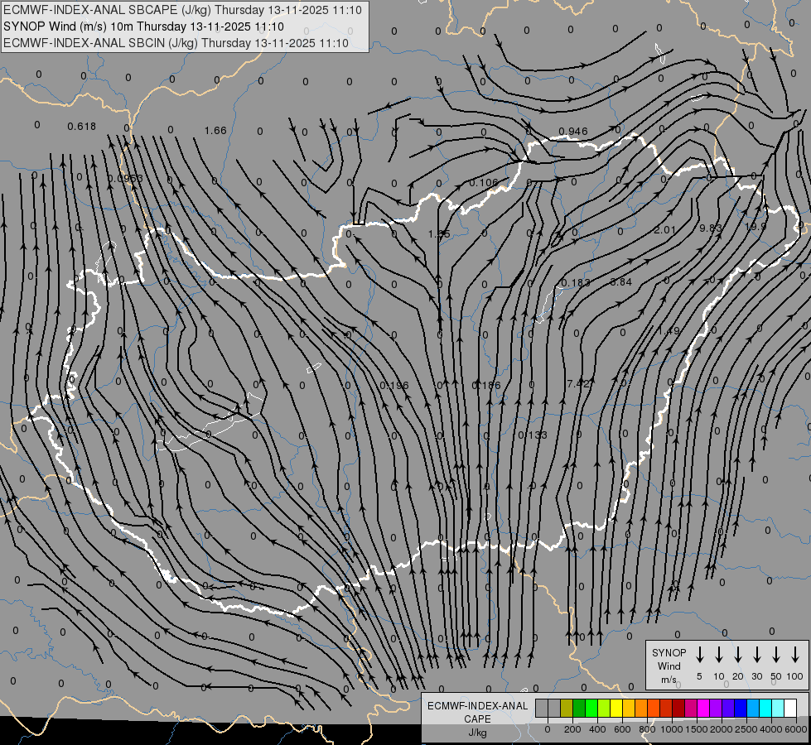811x745 pixels.
Task: Click the SBCAPE title line
Action: pos(182,10)
